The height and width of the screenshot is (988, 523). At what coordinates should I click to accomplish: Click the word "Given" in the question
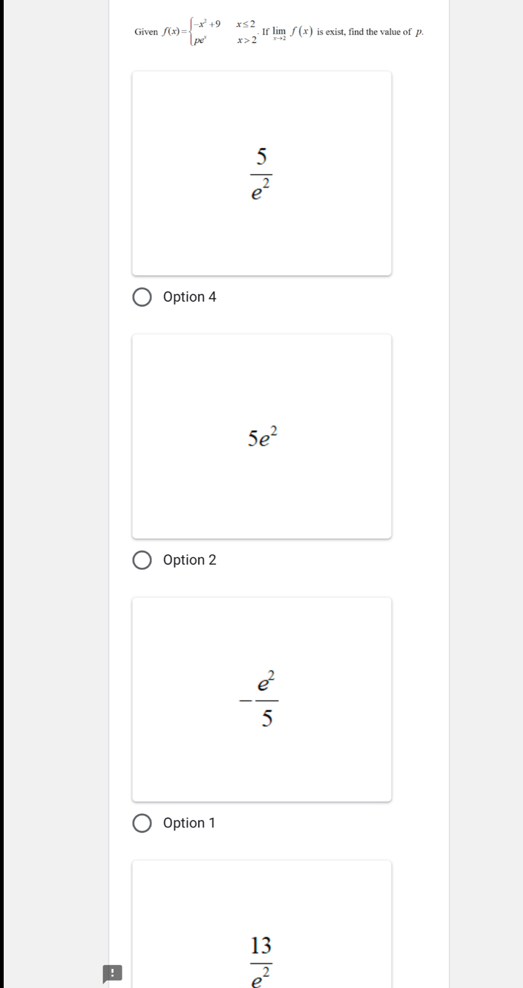point(146,32)
